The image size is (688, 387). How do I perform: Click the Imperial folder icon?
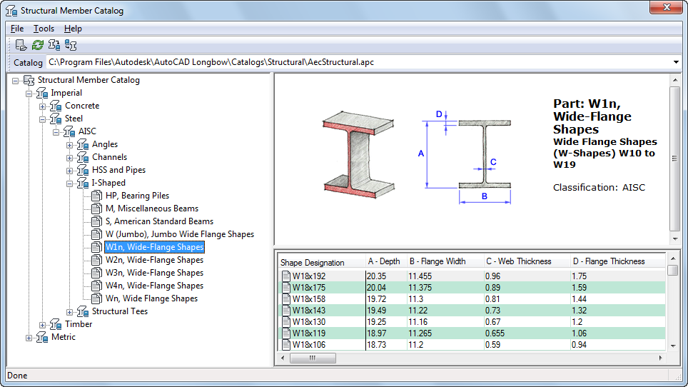[x=41, y=93]
